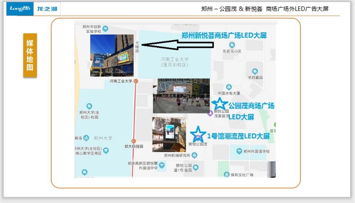
Task: Click the LongHo logo in the header
Action: pos(20,9)
